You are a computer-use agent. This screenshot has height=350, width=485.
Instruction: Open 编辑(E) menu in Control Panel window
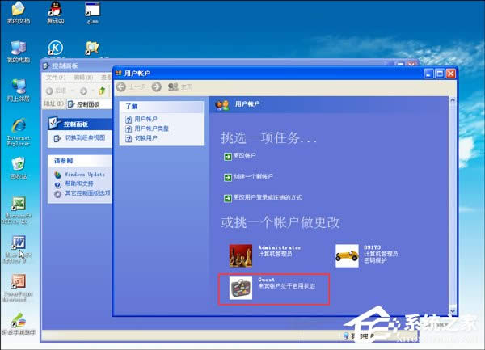[x=82, y=77]
